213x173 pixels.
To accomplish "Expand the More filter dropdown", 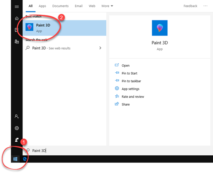I will pos(107,6).
